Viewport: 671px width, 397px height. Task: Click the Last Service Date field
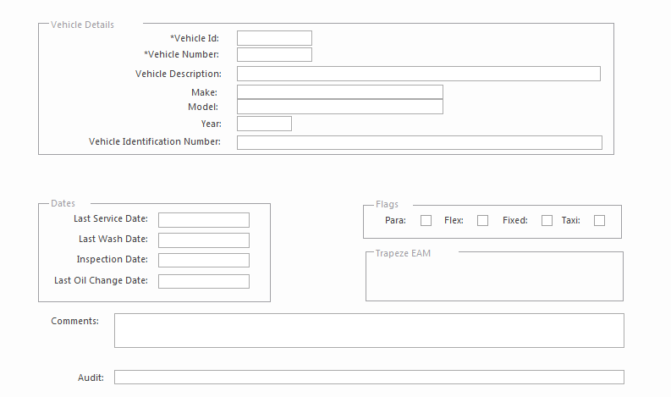203,220
